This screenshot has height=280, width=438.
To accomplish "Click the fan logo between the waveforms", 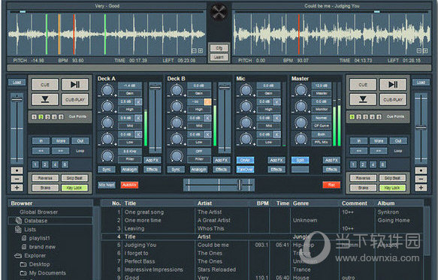I will pyautogui.click(x=219, y=12).
